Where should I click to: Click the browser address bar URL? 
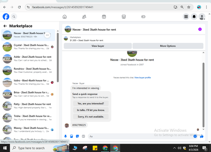point(62,7)
